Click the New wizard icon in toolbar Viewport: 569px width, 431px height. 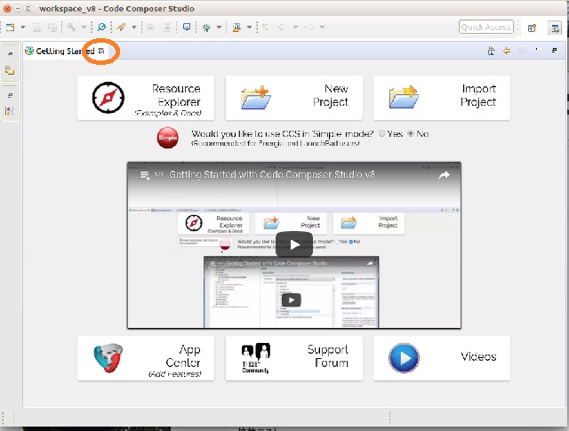click(10, 28)
